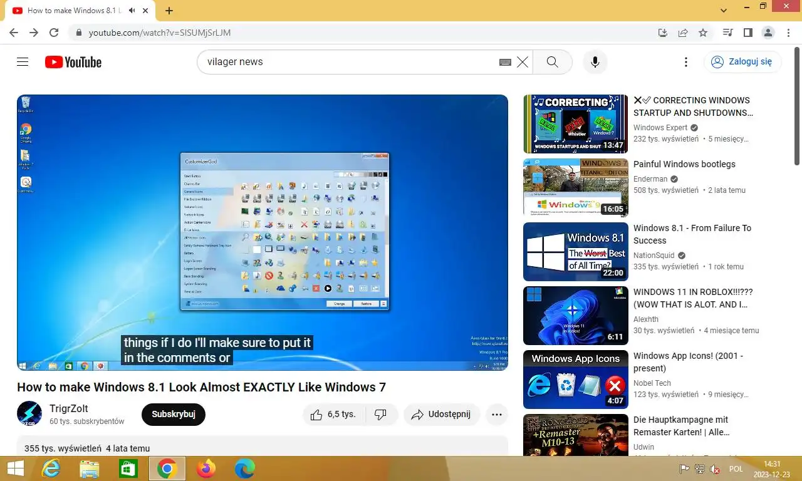This screenshot has width=802, height=481.
Task: Open Windows App Icons video thumbnail
Action: 575,380
